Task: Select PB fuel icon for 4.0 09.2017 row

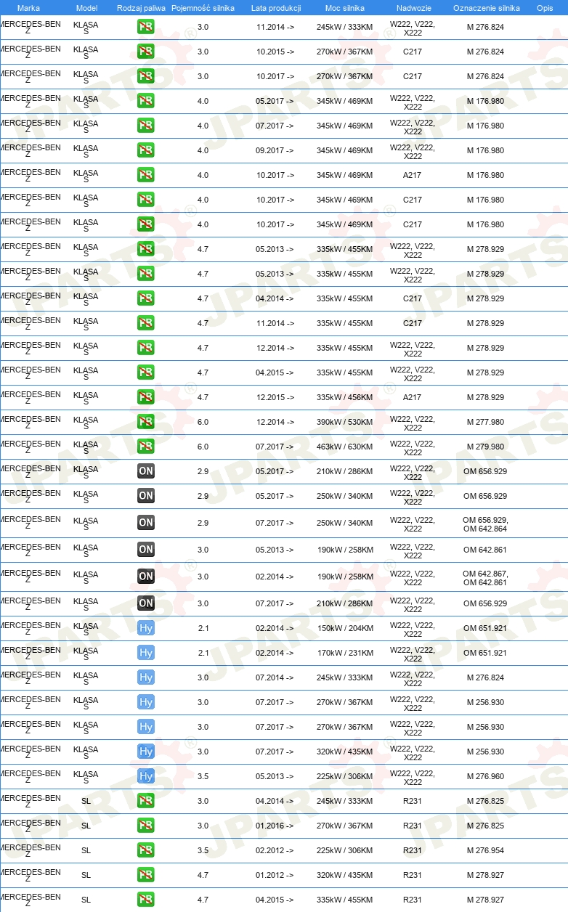Action: tap(146, 151)
